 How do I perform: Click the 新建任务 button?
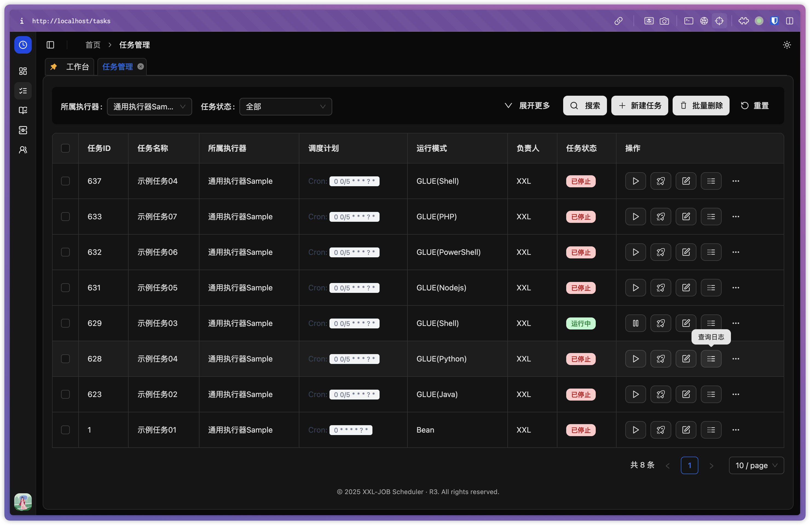click(x=639, y=106)
